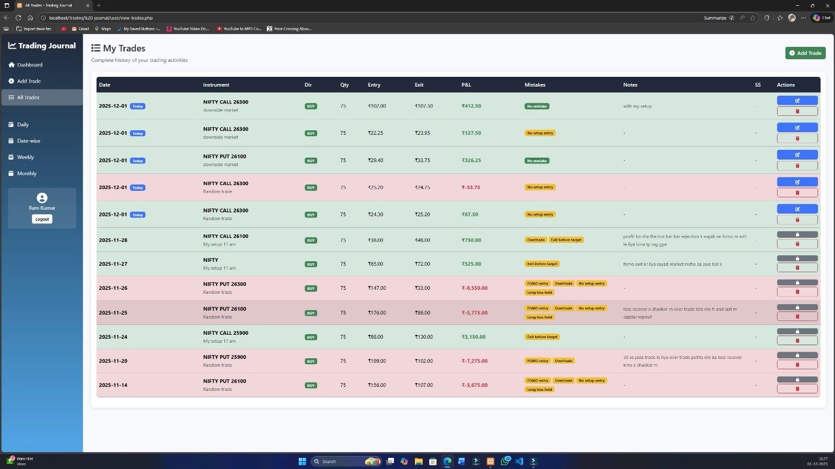Open Visual Studio Code from taskbar
The height and width of the screenshot is (469, 835).
tap(519, 461)
